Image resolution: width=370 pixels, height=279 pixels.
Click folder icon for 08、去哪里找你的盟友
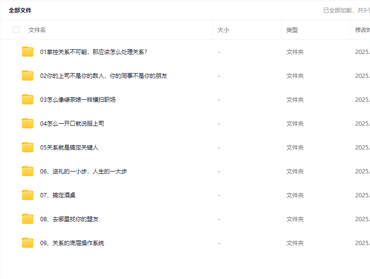click(x=28, y=219)
